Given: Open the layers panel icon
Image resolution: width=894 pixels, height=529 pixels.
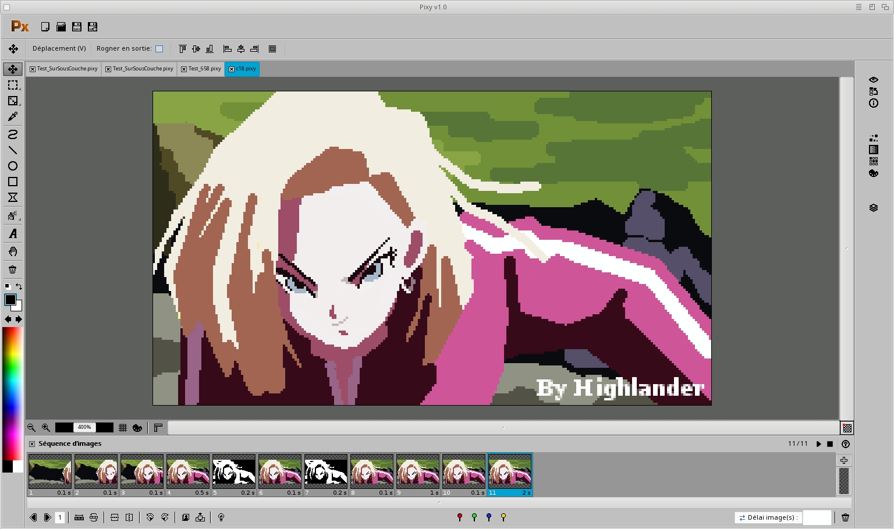Looking at the screenshot, I should coord(873,208).
